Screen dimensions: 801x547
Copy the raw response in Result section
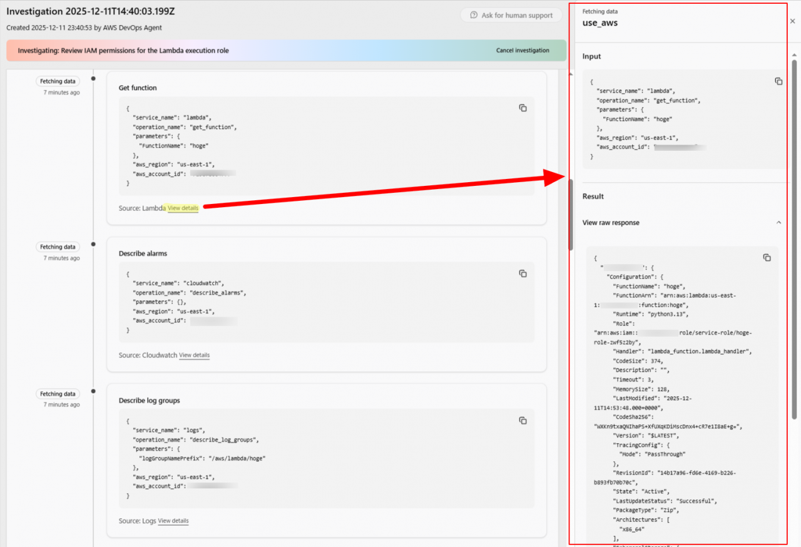tap(767, 257)
